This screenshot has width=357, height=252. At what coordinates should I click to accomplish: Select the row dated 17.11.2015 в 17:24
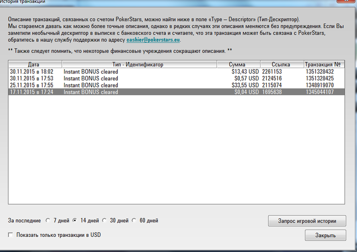pos(176,92)
